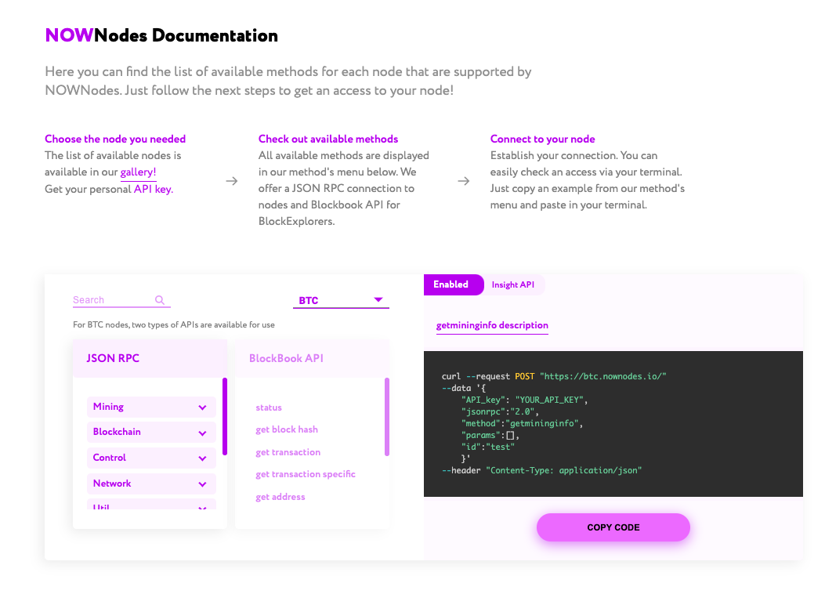Expand the Network methods section
This screenshot has height=594, width=825.
click(x=151, y=484)
